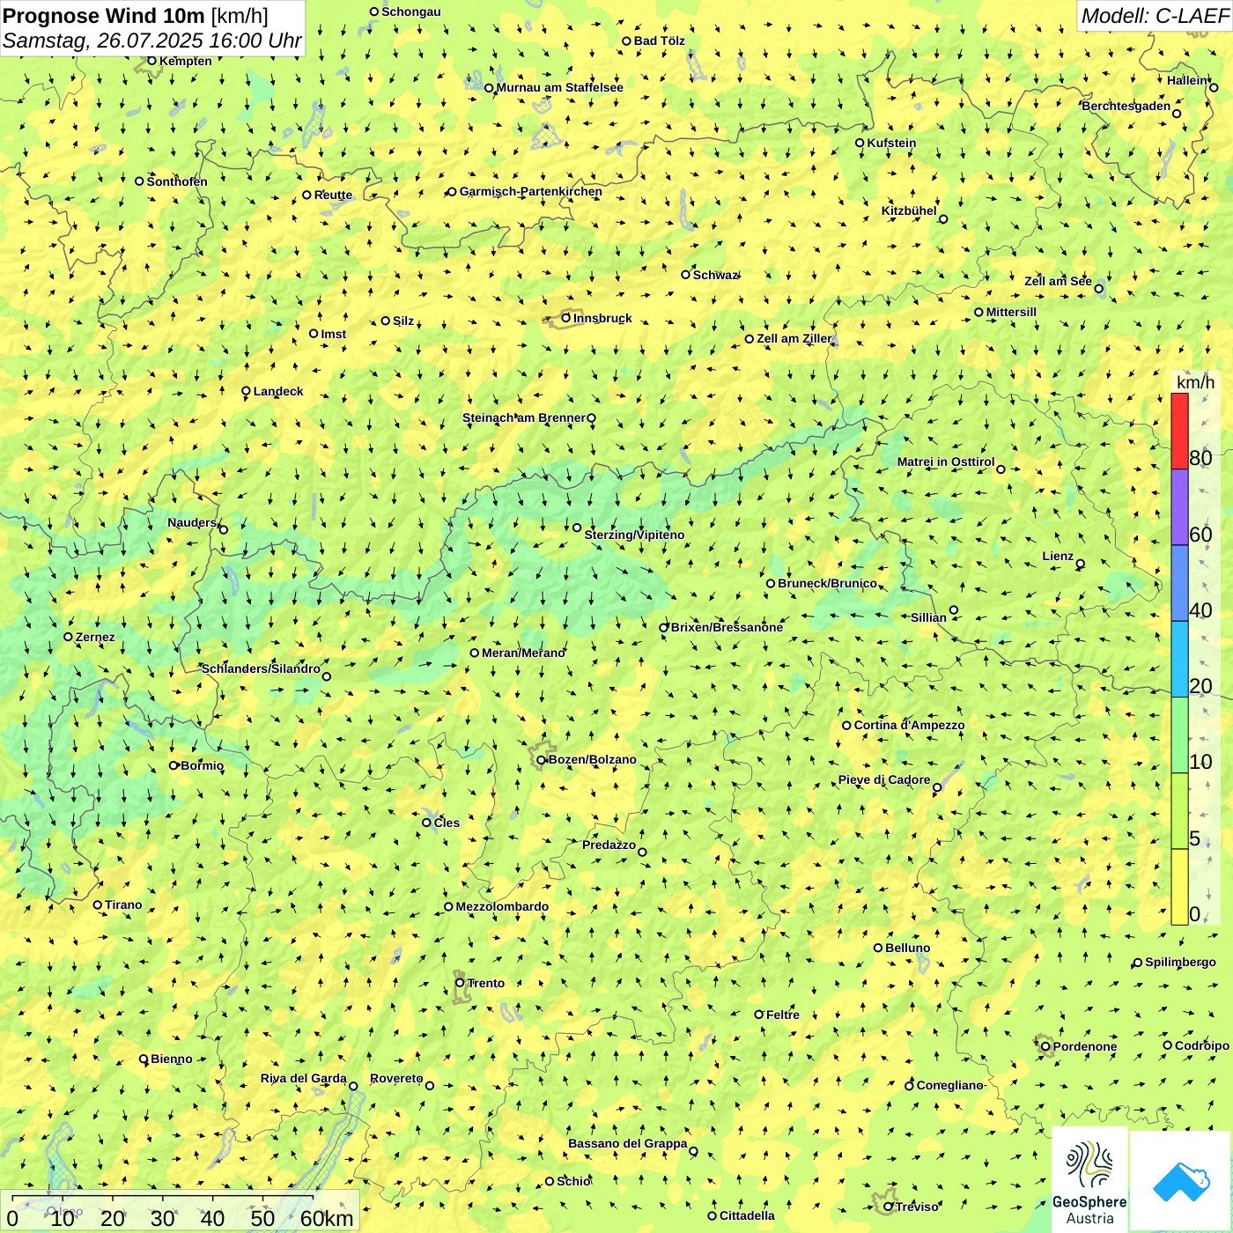Click the 'Rovereto' label

pos(396,1078)
